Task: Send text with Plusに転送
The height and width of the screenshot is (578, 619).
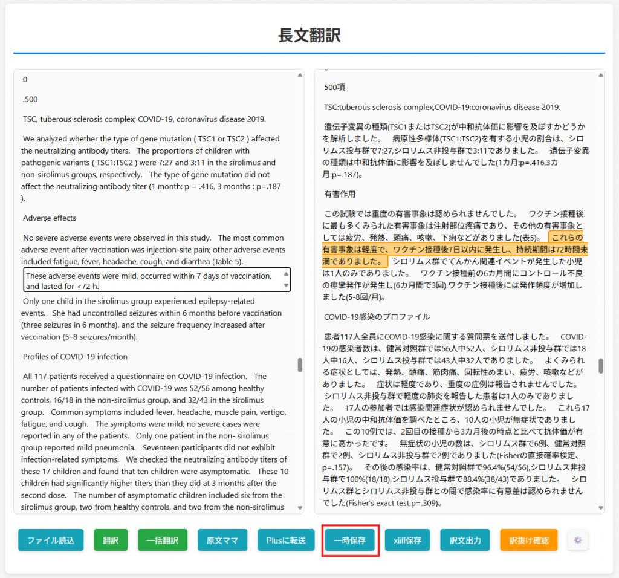Action: [x=286, y=540]
